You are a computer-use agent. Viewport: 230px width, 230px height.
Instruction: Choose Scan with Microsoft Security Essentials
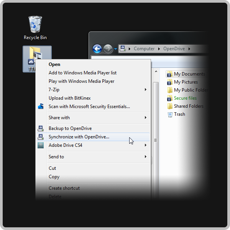tap(93, 107)
